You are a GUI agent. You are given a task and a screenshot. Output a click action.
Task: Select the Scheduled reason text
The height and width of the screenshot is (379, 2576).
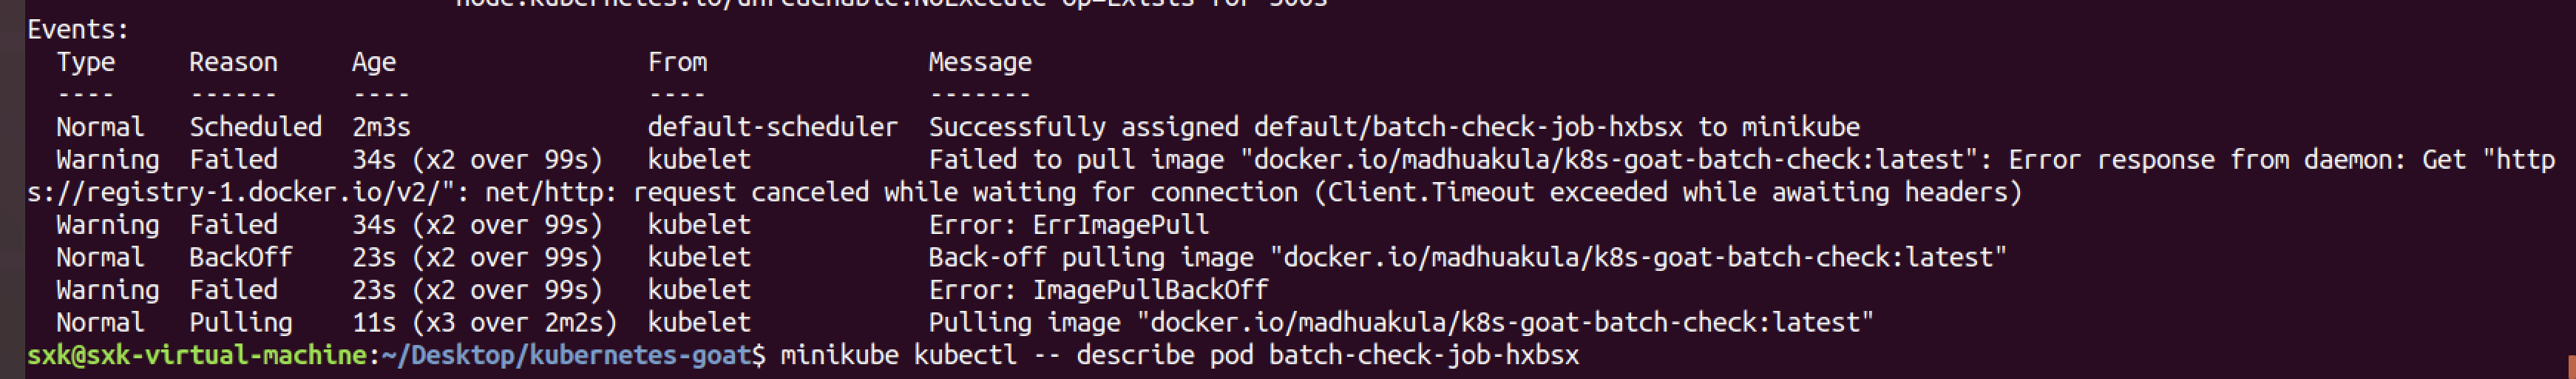255,127
